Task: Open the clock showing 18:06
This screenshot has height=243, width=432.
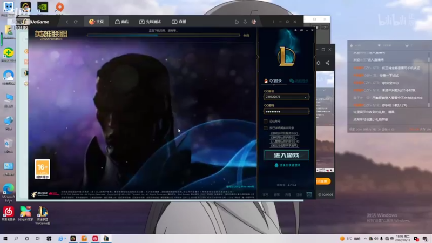Action: (x=402, y=239)
